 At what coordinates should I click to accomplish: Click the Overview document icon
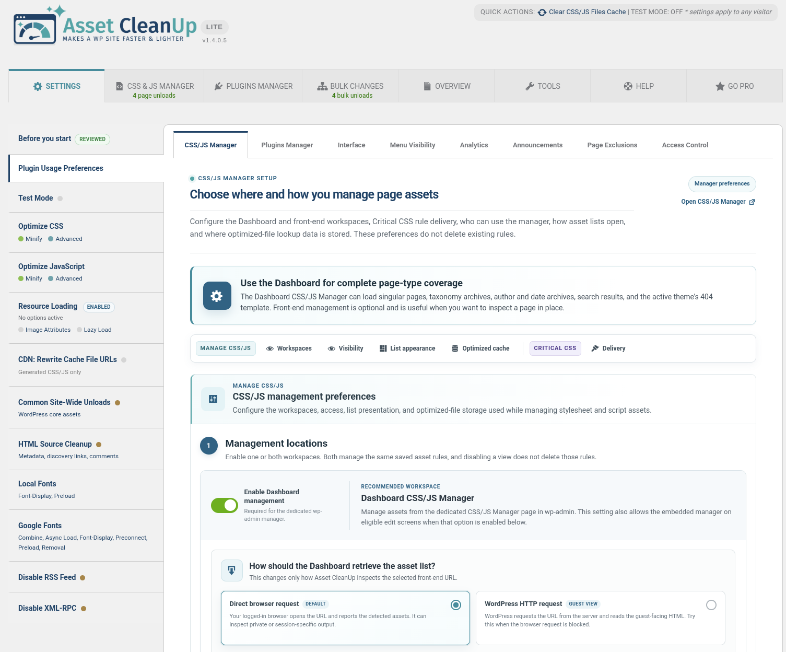tap(427, 86)
